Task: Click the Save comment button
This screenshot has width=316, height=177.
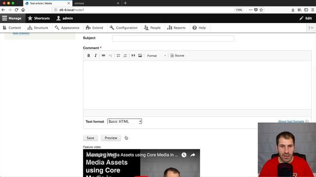Action: tap(90, 138)
